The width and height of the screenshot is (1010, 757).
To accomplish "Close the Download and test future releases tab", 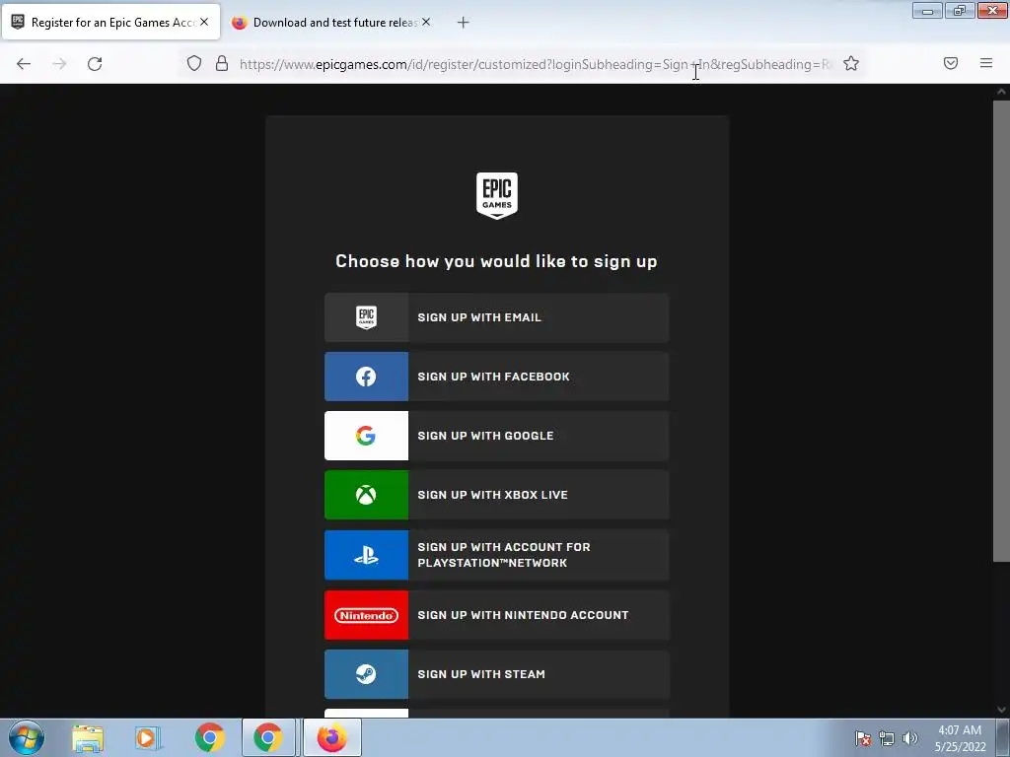I will pos(426,22).
